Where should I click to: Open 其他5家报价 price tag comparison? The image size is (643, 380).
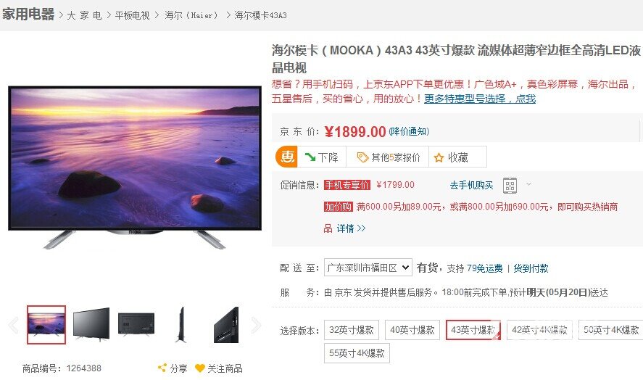click(388, 157)
